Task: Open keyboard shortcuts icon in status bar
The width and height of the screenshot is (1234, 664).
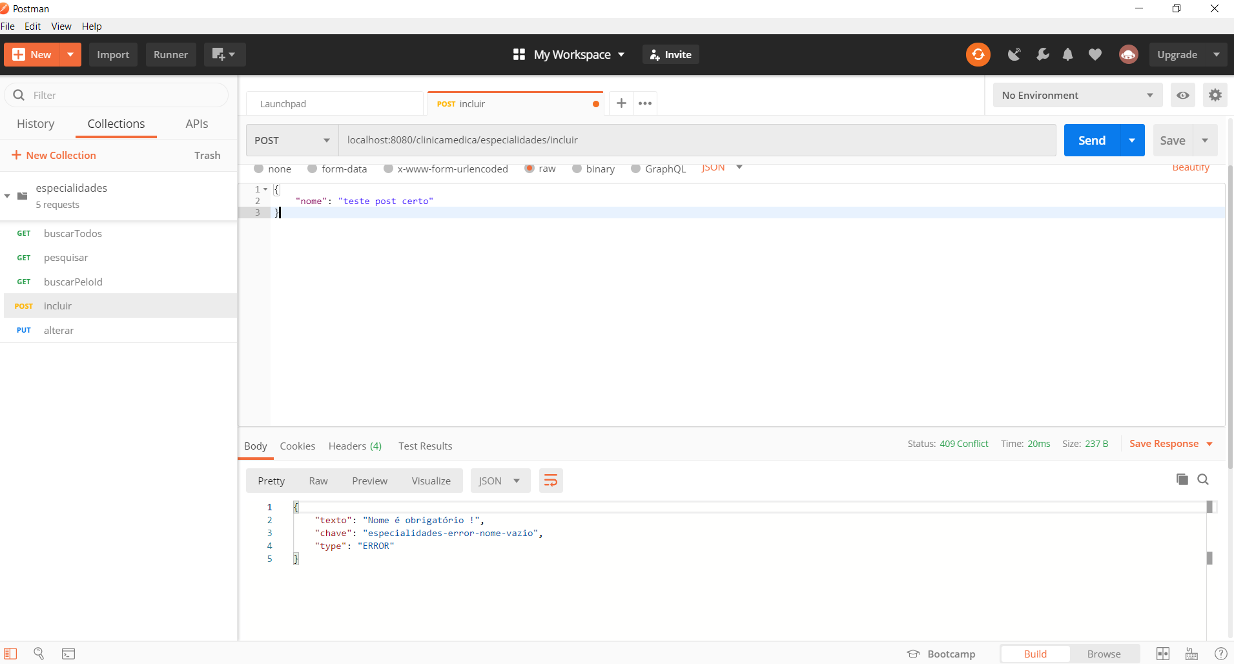Action: pos(1191,654)
